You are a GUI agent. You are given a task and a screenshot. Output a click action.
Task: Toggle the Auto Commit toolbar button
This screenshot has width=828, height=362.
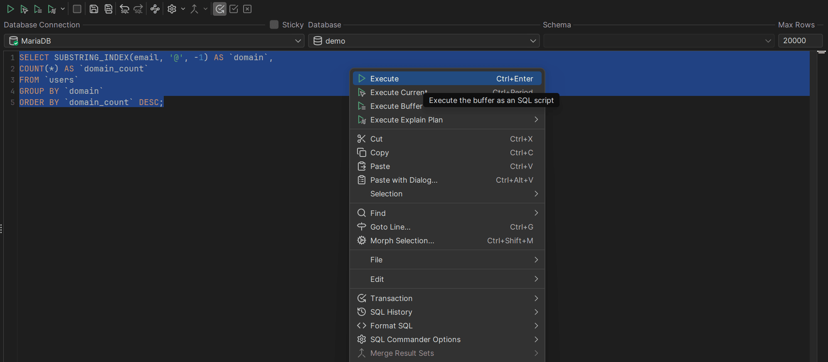[x=220, y=9]
